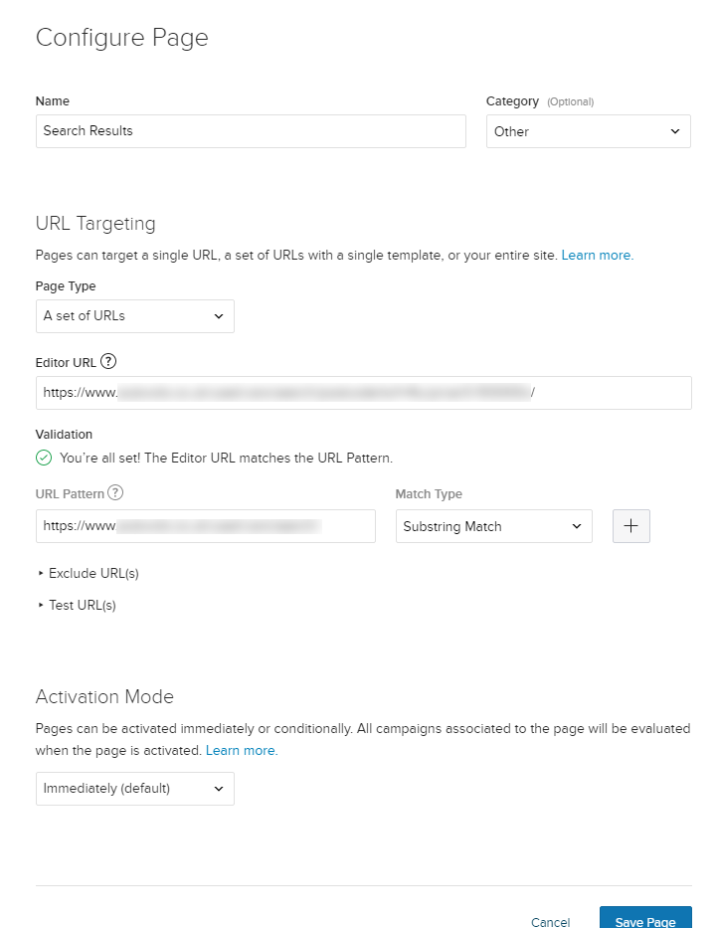
Task: Cancel the page configuration
Action: click(550, 922)
